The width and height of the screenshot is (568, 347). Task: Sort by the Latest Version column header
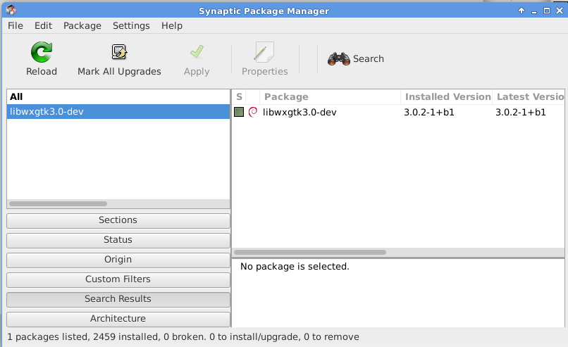pos(529,96)
